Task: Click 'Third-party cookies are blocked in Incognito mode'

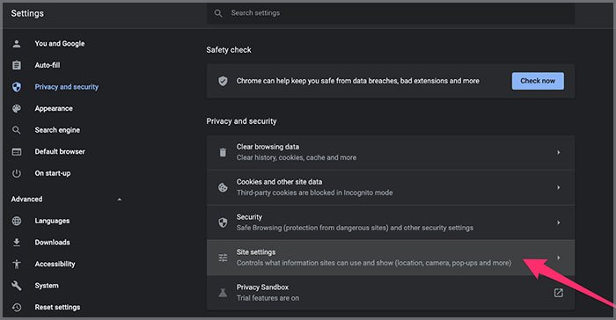Action: 314,193
